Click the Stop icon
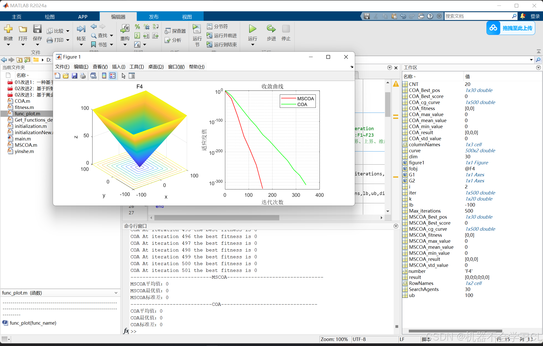This screenshot has height=346, width=543. pos(286,29)
